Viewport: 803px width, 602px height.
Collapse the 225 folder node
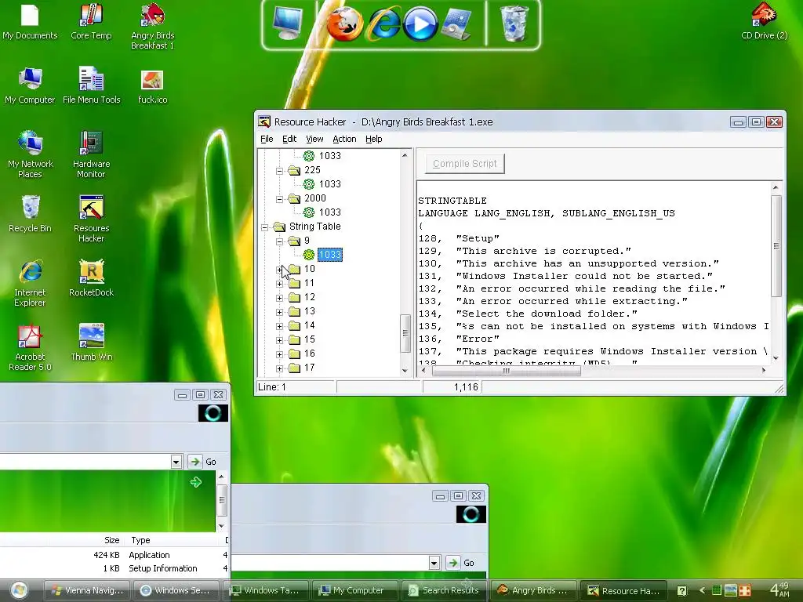click(280, 170)
